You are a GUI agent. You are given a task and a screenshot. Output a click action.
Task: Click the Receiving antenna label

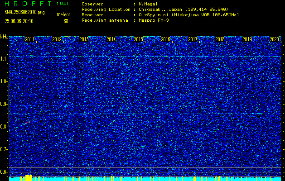(105, 20)
